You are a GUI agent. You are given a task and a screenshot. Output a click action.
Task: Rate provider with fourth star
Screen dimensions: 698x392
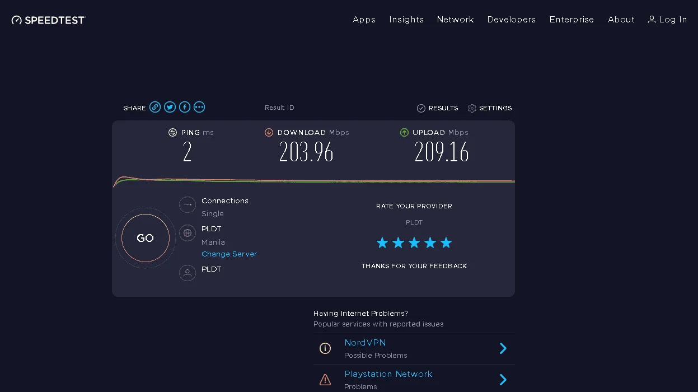[430, 242]
